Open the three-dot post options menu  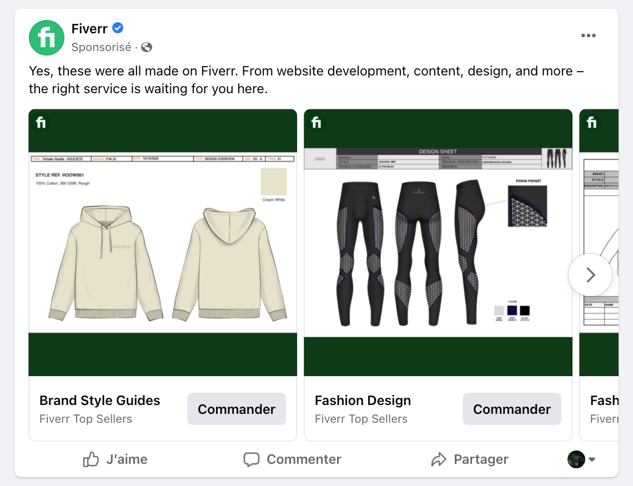click(x=588, y=36)
